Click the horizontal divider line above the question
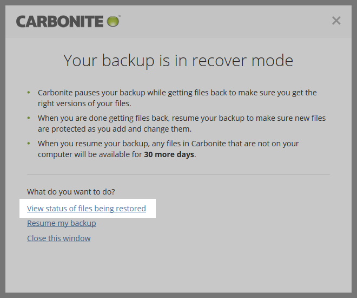 (178, 175)
